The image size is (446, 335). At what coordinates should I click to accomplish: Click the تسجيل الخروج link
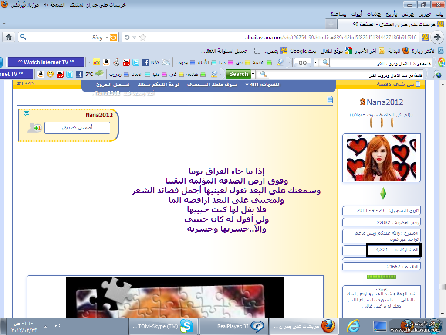[x=113, y=85]
